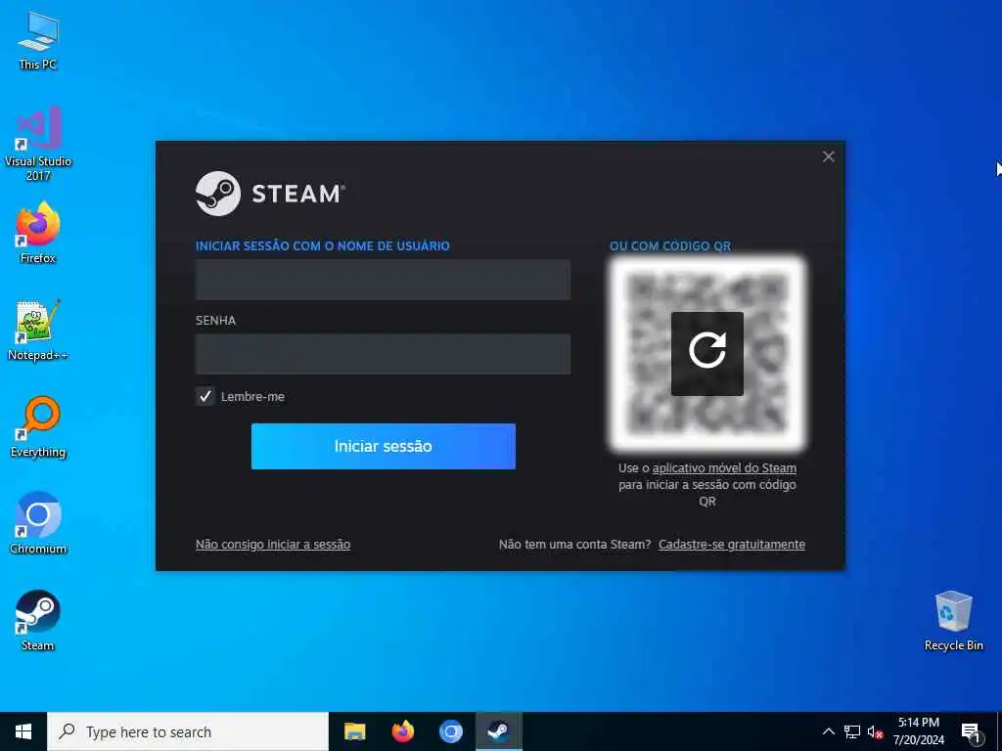Click the muted volume tray icon
Screen dimensions: 1002x751
[x=875, y=731]
